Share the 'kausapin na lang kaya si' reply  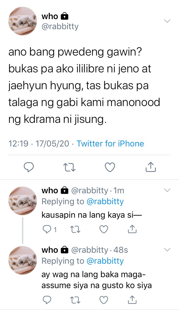[x=132, y=229]
